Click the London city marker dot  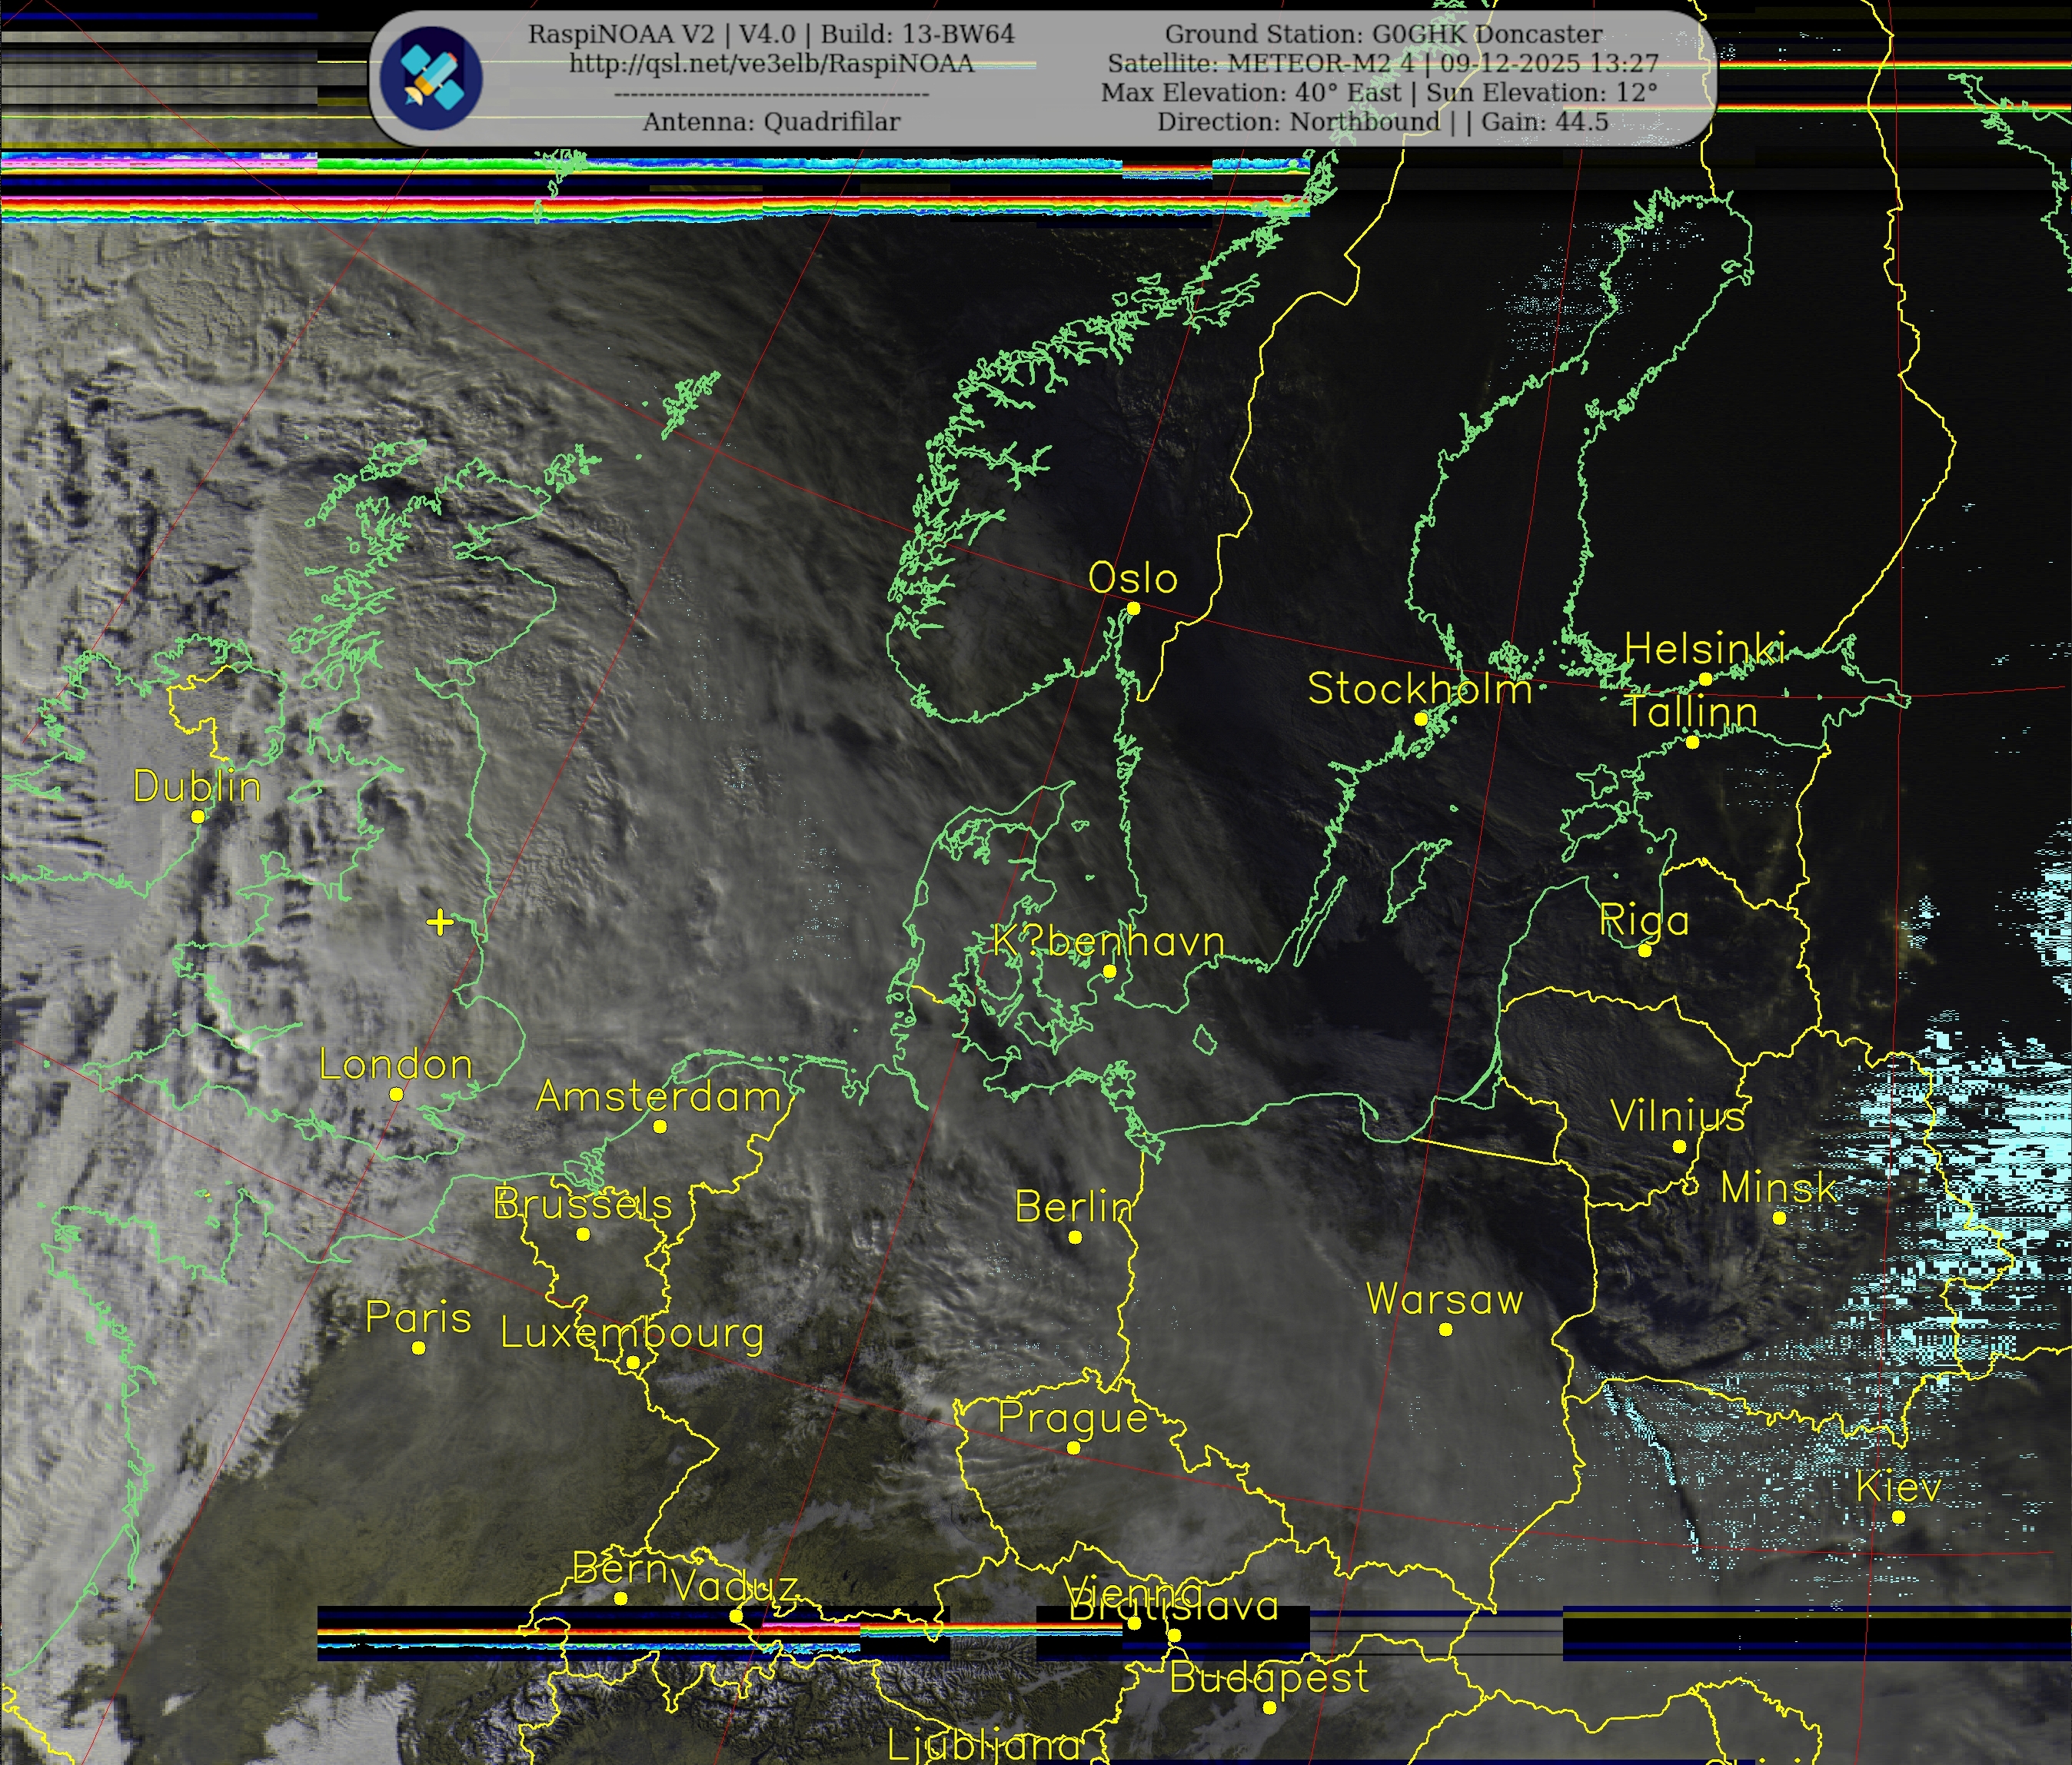tap(396, 1094)
